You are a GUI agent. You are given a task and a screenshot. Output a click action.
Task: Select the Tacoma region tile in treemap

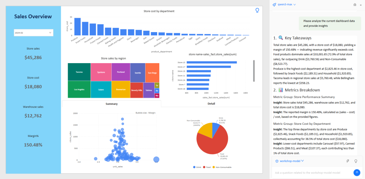pos(79,72)
